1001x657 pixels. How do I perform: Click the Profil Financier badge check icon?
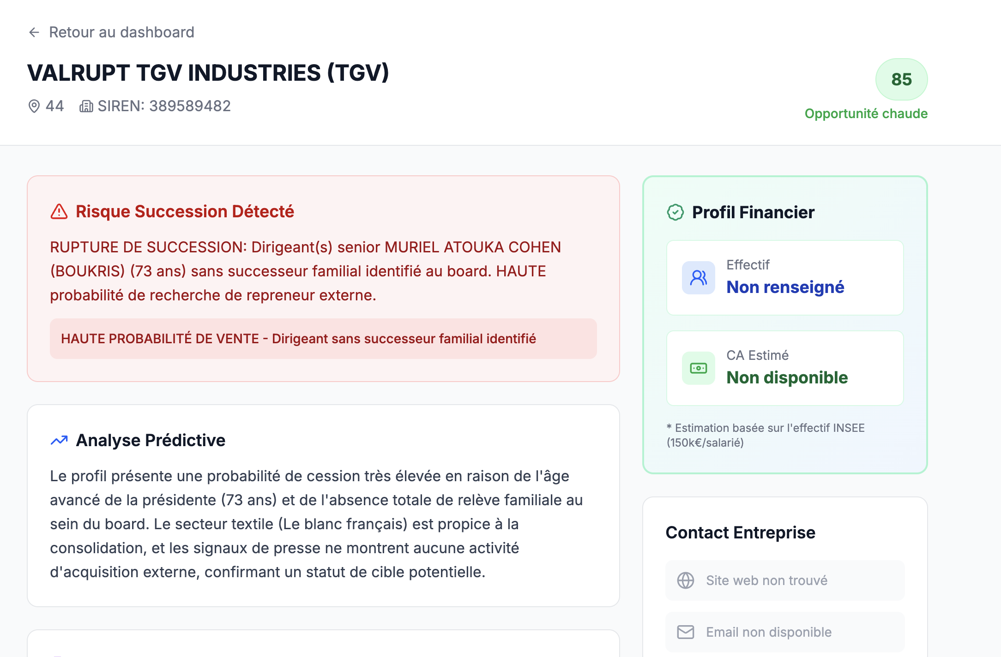pyautogui.click(x=675, y=213)
